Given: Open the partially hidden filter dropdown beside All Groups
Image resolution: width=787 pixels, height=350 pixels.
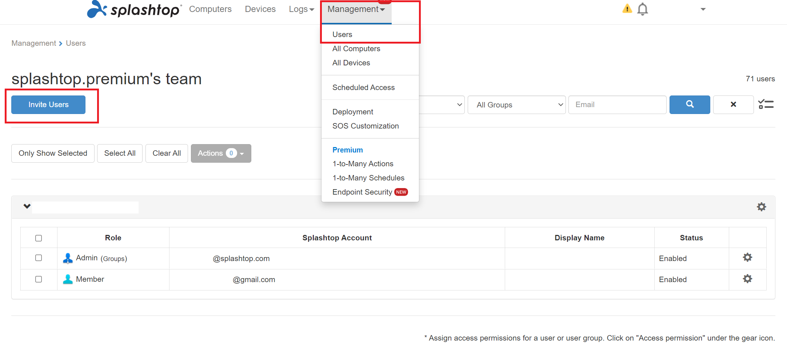Looking at the screenshot, I should pos(442,105).
